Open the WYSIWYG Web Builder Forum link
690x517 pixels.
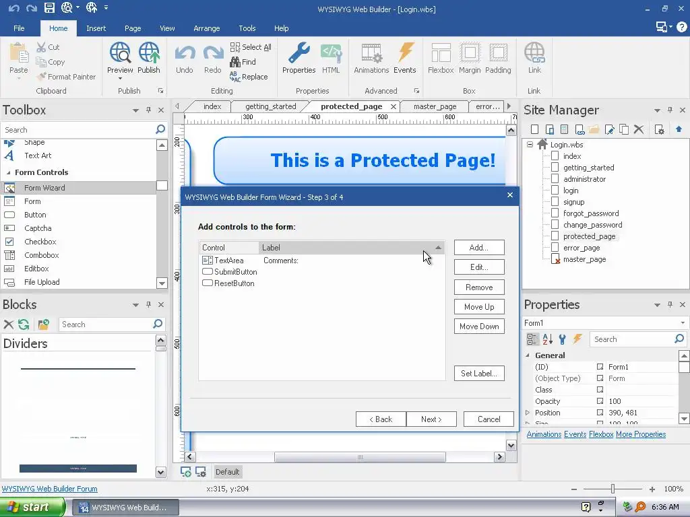pos(49,489)
